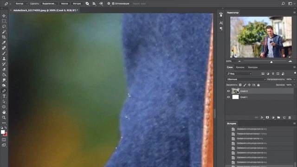Create a new layer group folder
The height and width of the screenshot is (167, 297).
[278, 117]
